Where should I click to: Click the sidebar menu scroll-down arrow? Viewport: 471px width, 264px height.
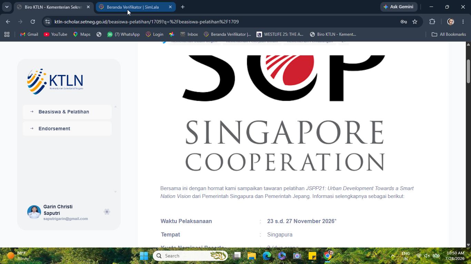[x=116, y=192]
